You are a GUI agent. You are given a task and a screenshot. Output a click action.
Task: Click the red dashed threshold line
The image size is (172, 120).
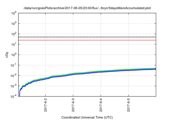coord(87,40)
